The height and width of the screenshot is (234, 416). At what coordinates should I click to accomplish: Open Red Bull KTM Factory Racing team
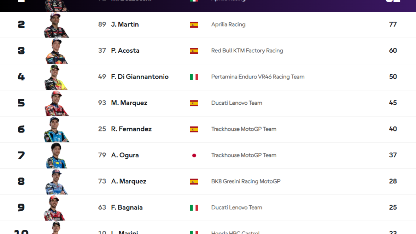pyautogui.click(x=247, y=51)
